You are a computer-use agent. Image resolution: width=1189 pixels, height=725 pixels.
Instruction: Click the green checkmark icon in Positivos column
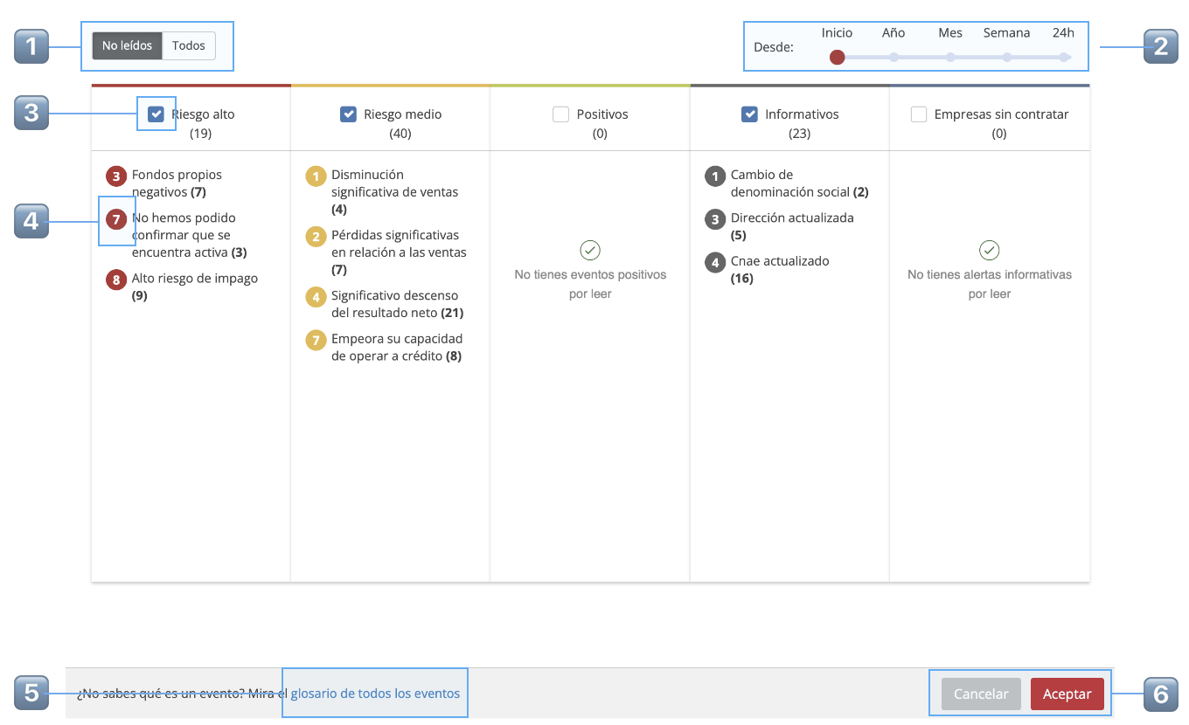click(x=590, y=250)
